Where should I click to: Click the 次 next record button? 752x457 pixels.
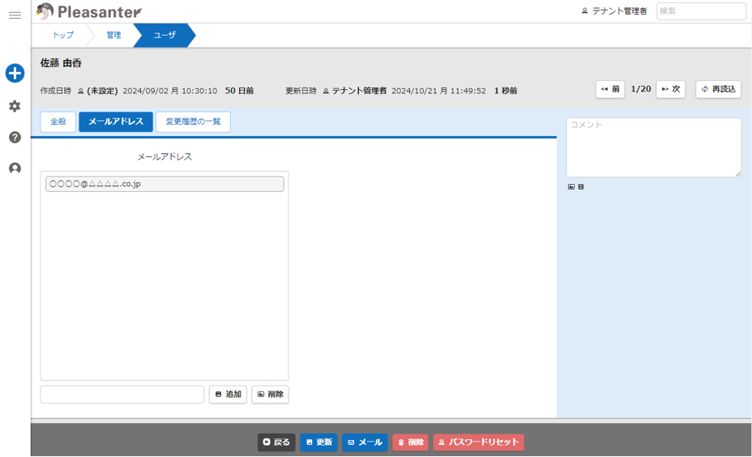click(669, 89)
